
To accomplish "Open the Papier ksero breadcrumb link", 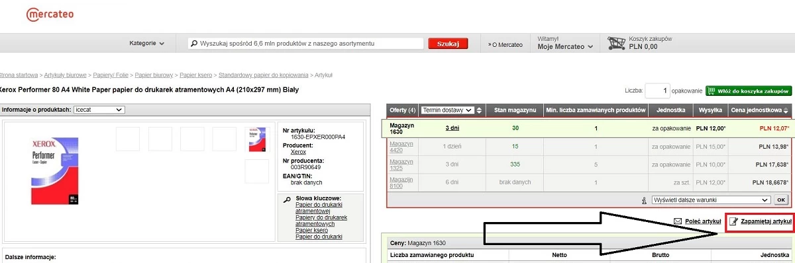I will (196, 75).
